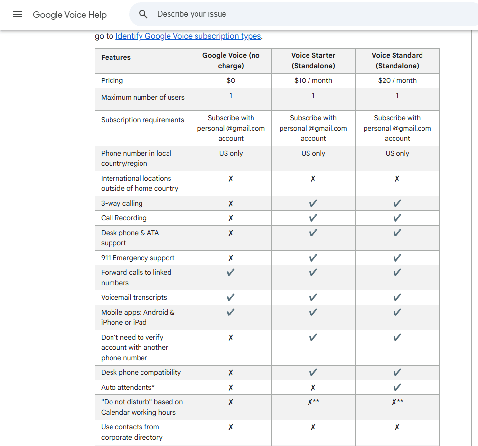Open 'Identify Google Voice subscription types' link

coord(188,36)
